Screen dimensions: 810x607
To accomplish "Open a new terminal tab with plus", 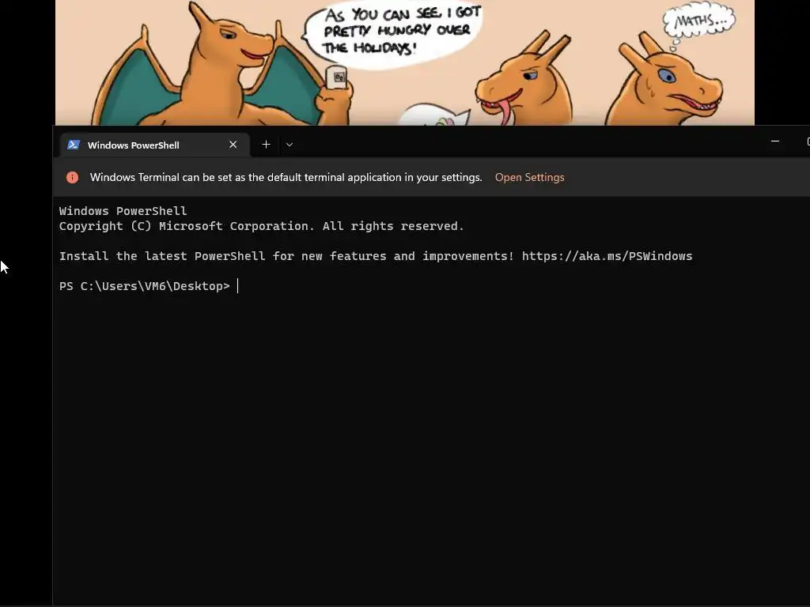I will (266, 145).
